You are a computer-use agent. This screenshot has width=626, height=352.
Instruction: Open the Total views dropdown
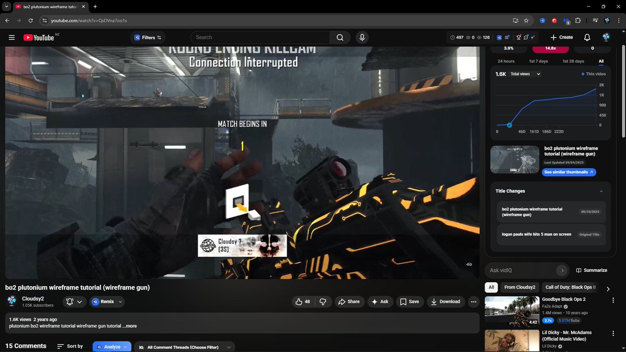pos(525,74)
